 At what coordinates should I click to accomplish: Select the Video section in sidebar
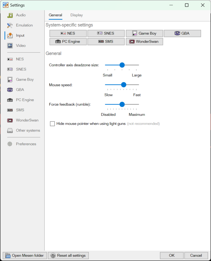pyautogui.click(x=20, y=46)
